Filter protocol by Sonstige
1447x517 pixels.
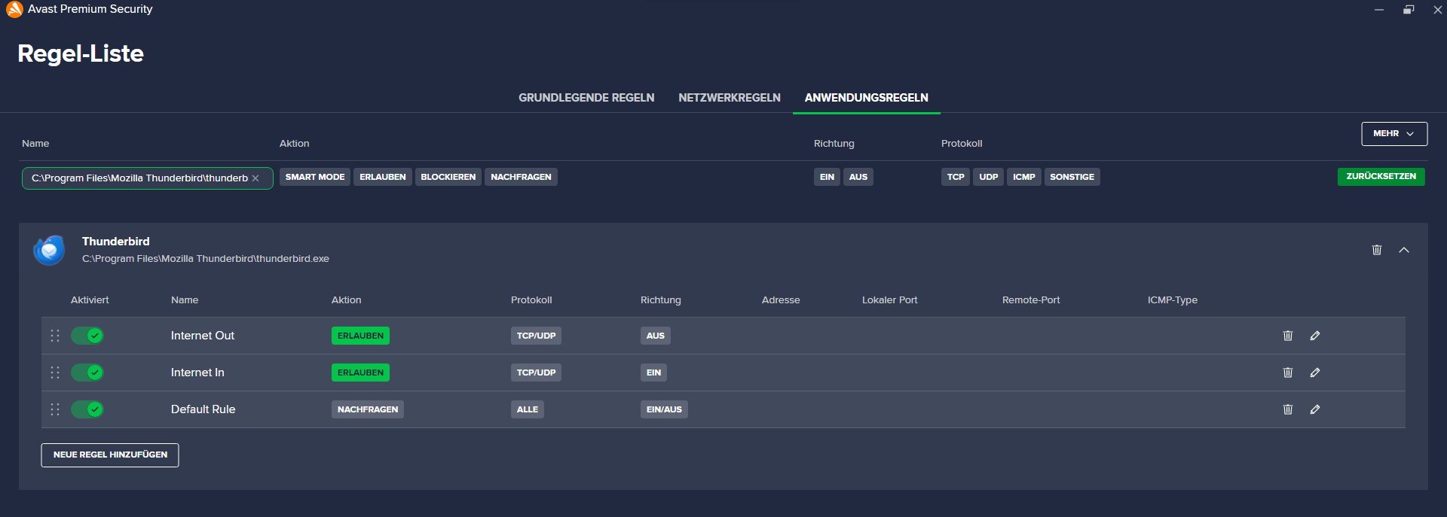pyautogui.click(x=1072, y=177)
